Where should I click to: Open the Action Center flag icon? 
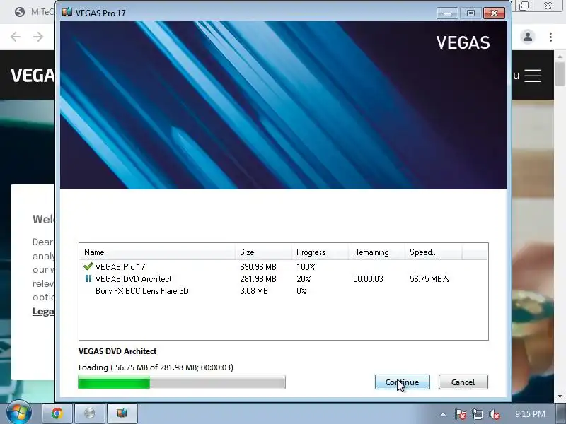461,414
